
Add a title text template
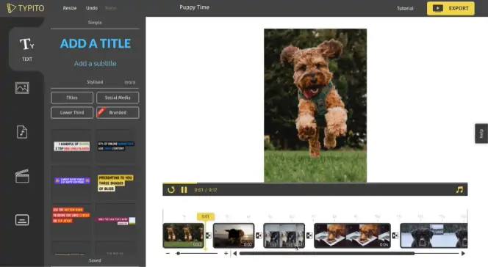(x=96, y=43)
